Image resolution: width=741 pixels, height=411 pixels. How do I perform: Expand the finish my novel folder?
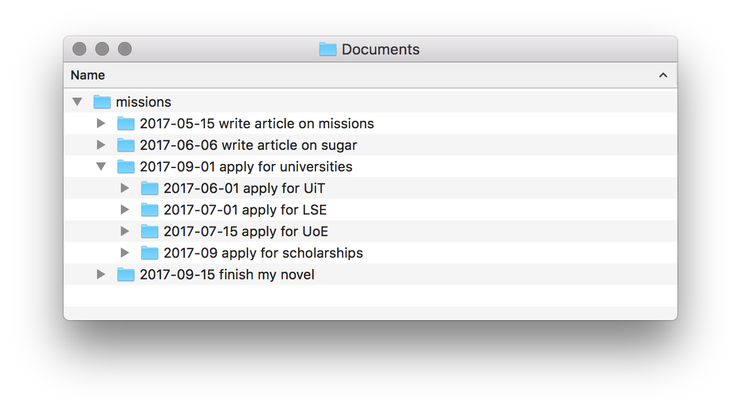tap(102, 275)
